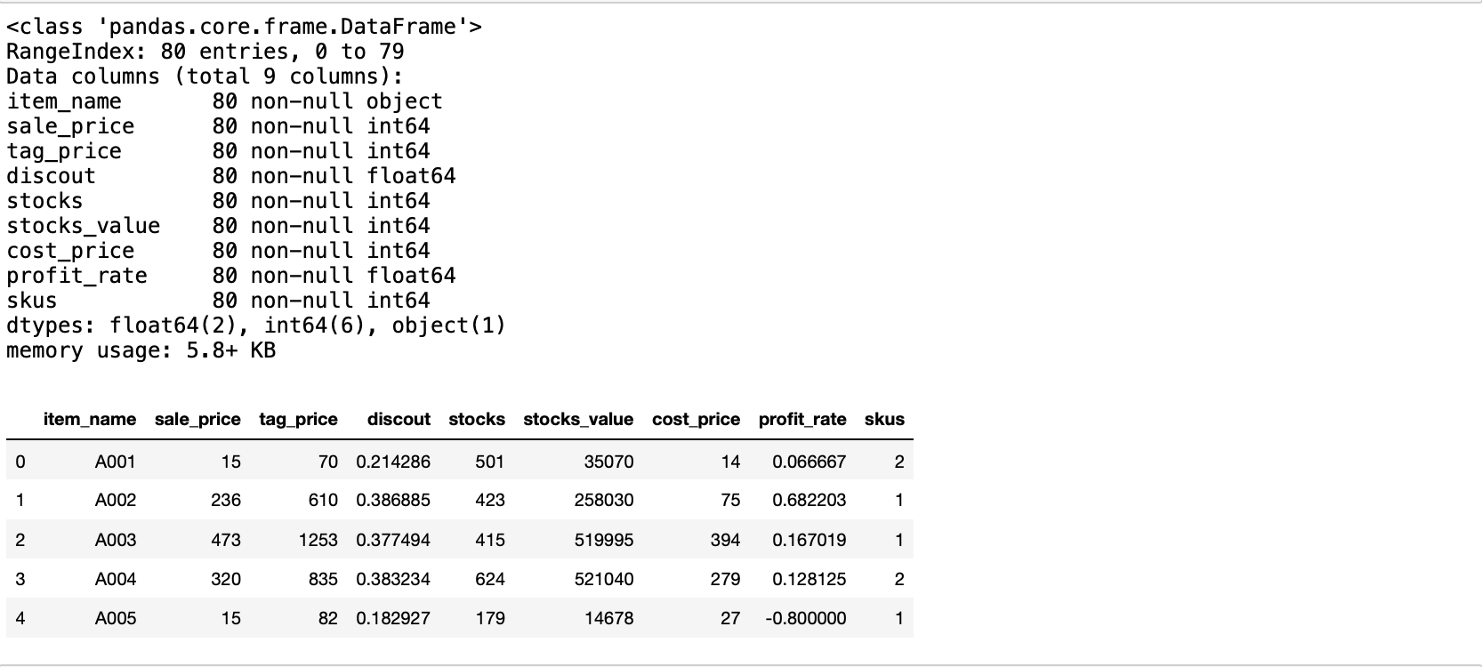Click the stocks_value int64 info line

click(218, 226)
